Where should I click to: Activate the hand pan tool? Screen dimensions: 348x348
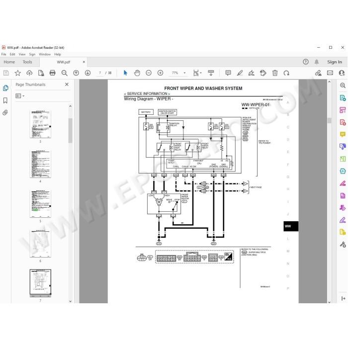point(137,73)
